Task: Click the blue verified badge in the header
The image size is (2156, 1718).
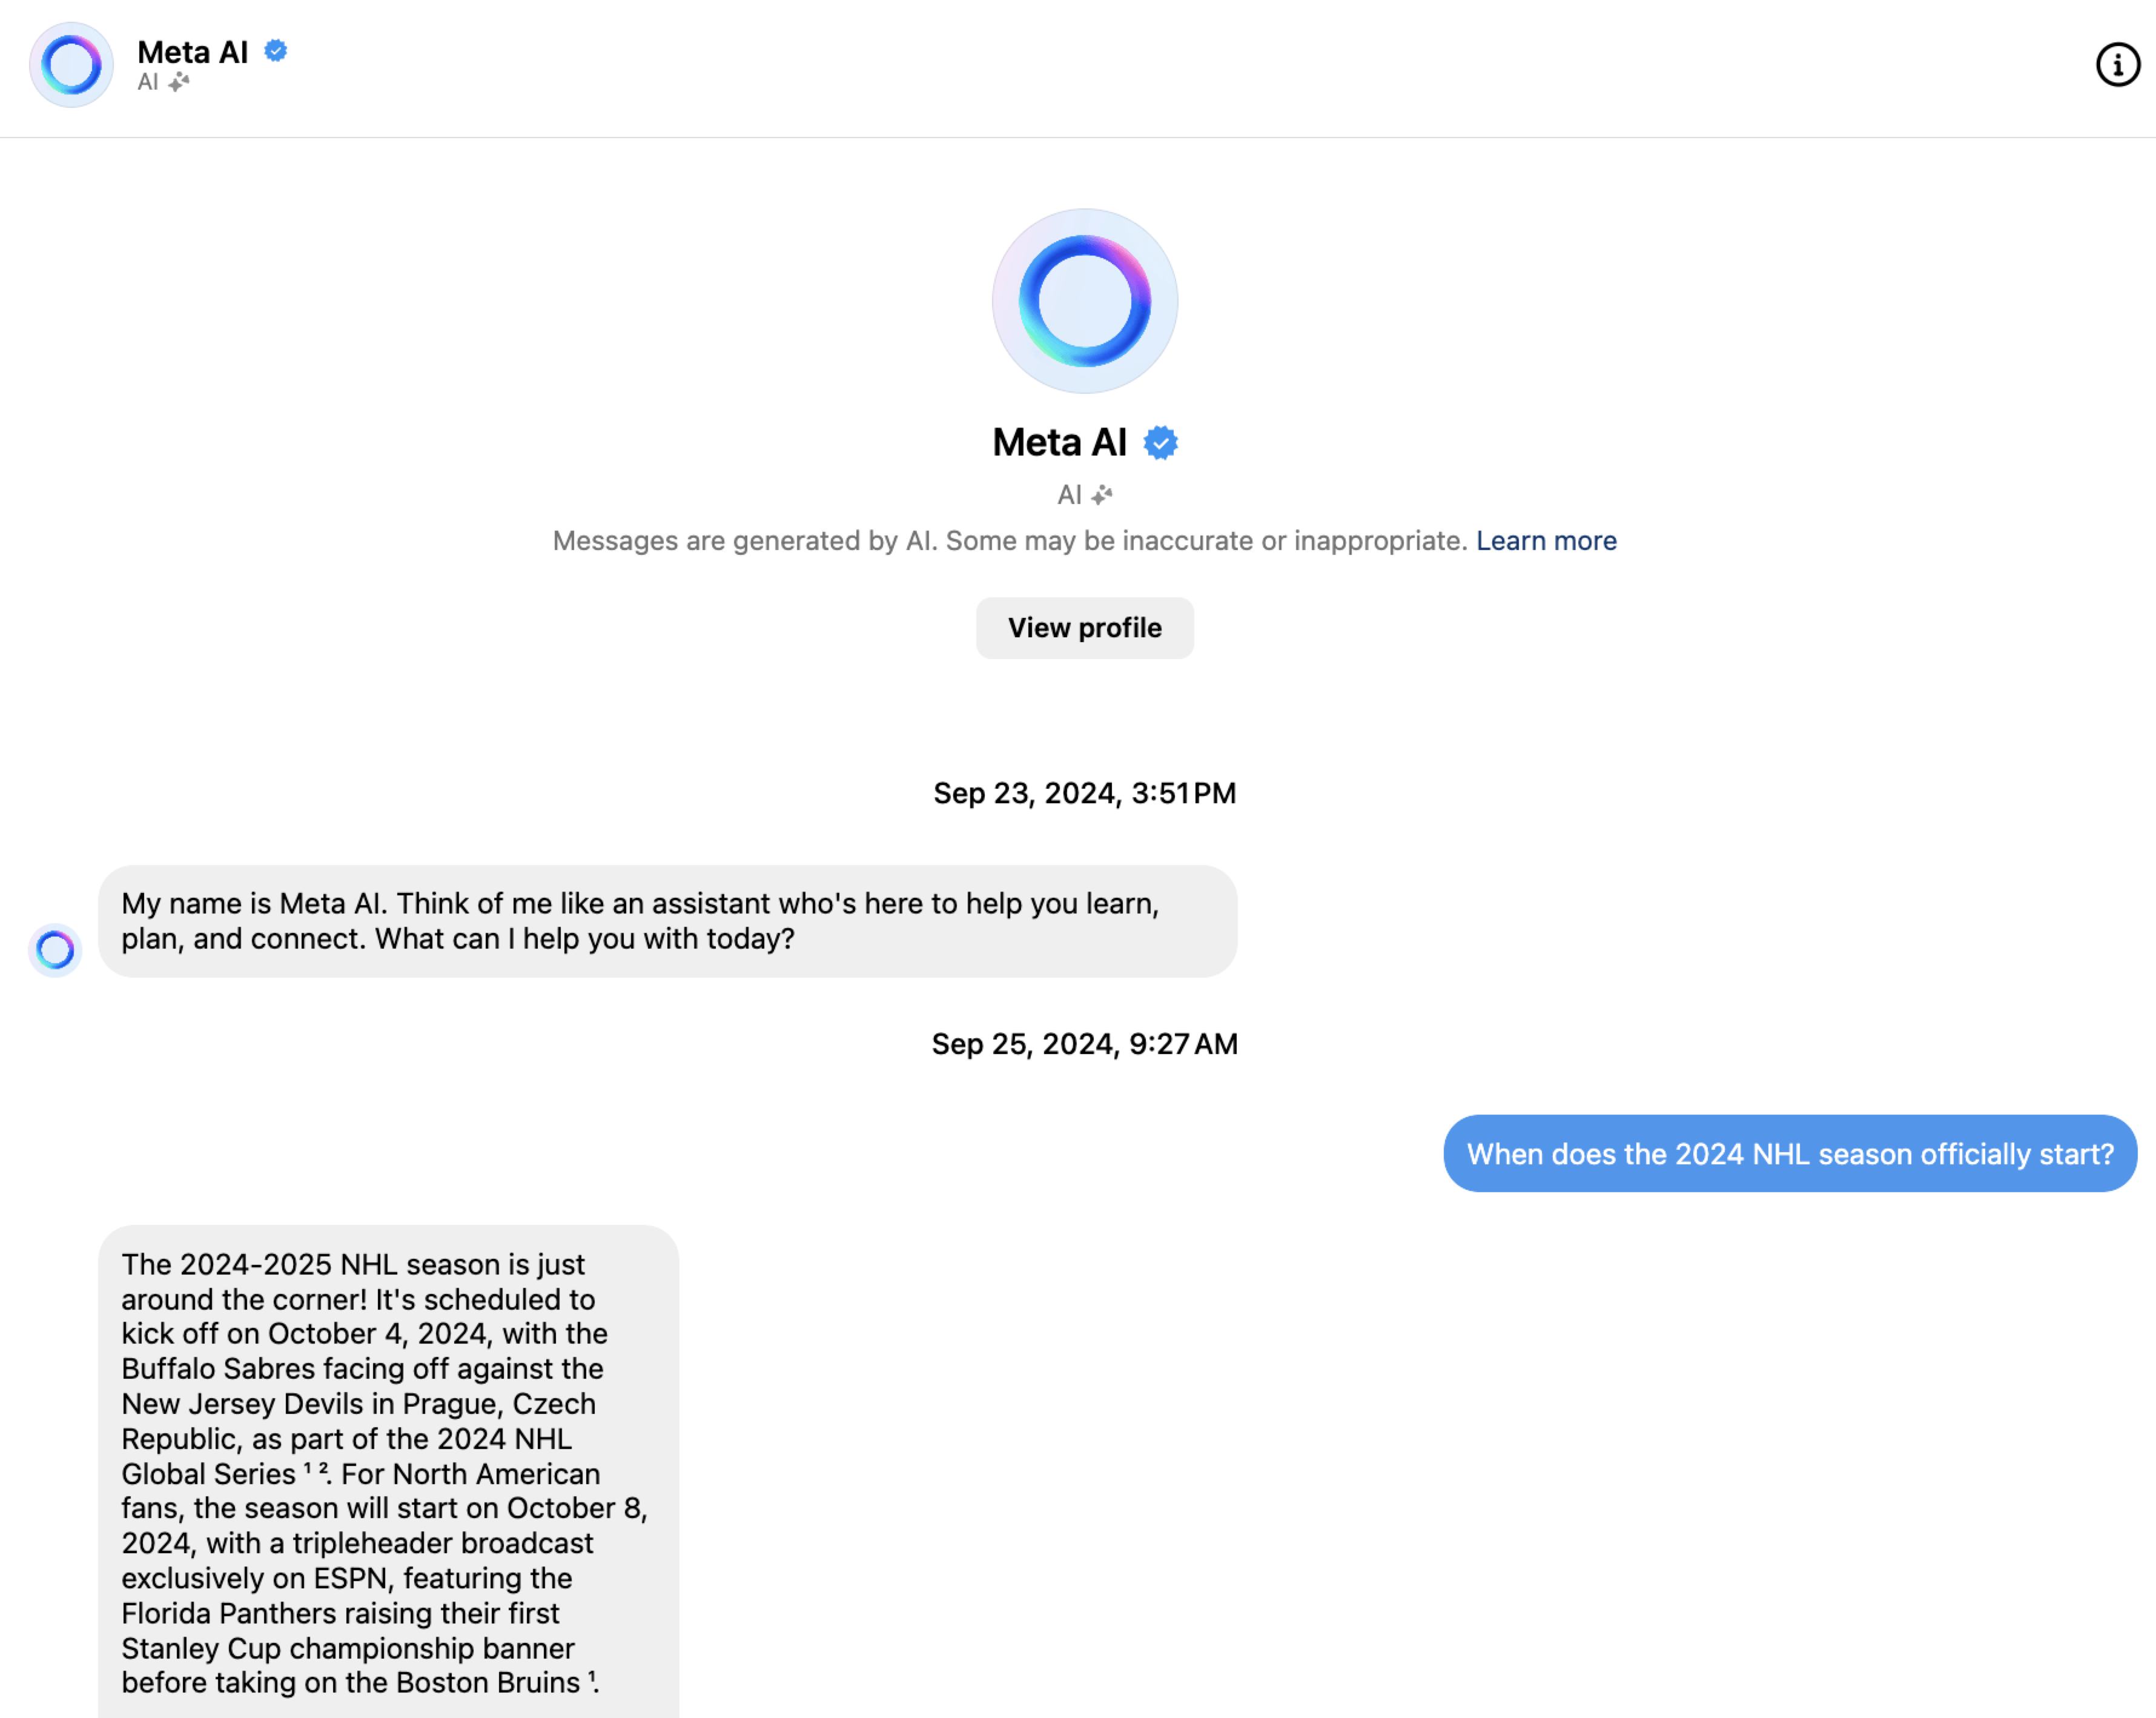Action: click(x=276, y=51)
